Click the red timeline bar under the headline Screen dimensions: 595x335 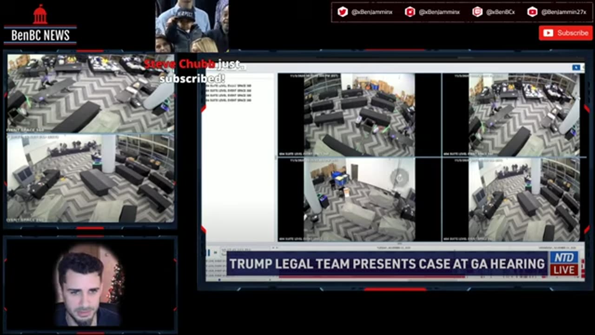click(x=372, y=277)
